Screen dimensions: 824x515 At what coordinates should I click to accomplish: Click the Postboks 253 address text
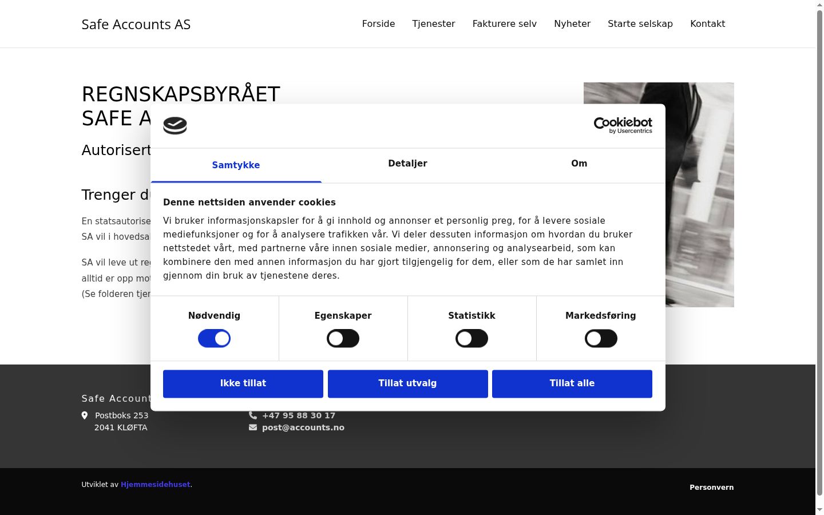click(121, 415)
